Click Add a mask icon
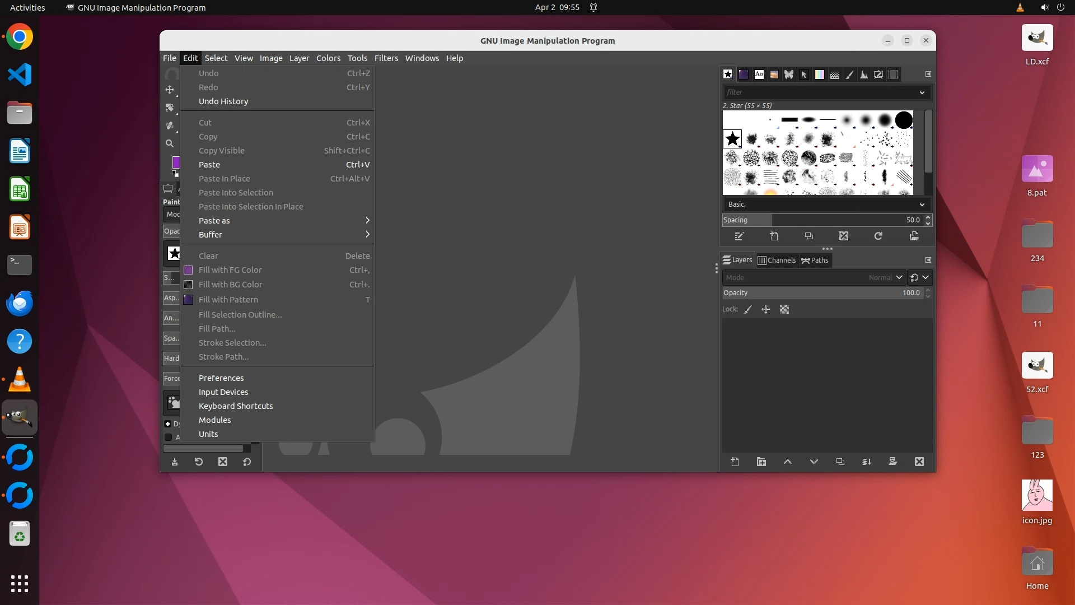The image size is (1075, 605). (893, 462)
